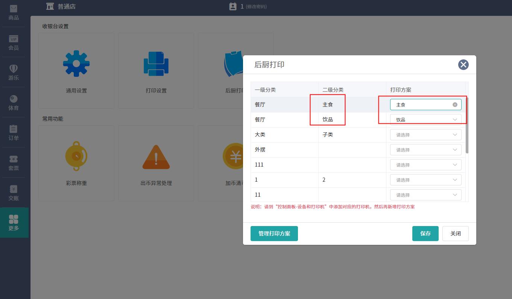Viewport: 512px width, 299px height.
Task: Click the 收银台设置 section heading
Action: [55, 26]
